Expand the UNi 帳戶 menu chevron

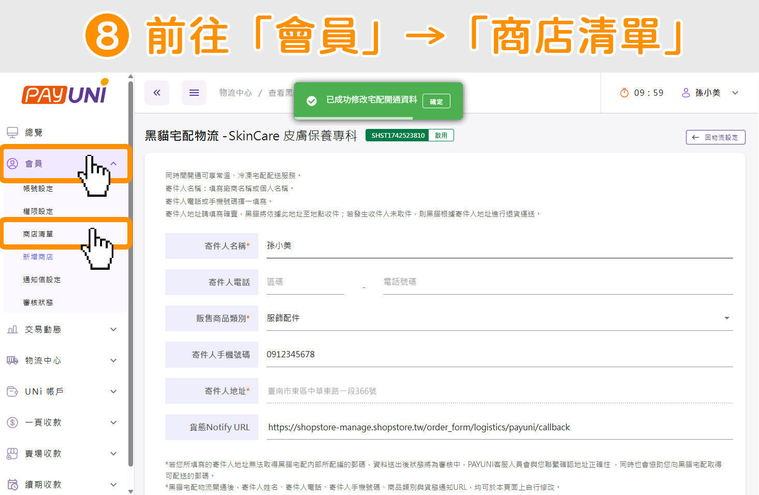pyautogui.click(x=113, y=391)
